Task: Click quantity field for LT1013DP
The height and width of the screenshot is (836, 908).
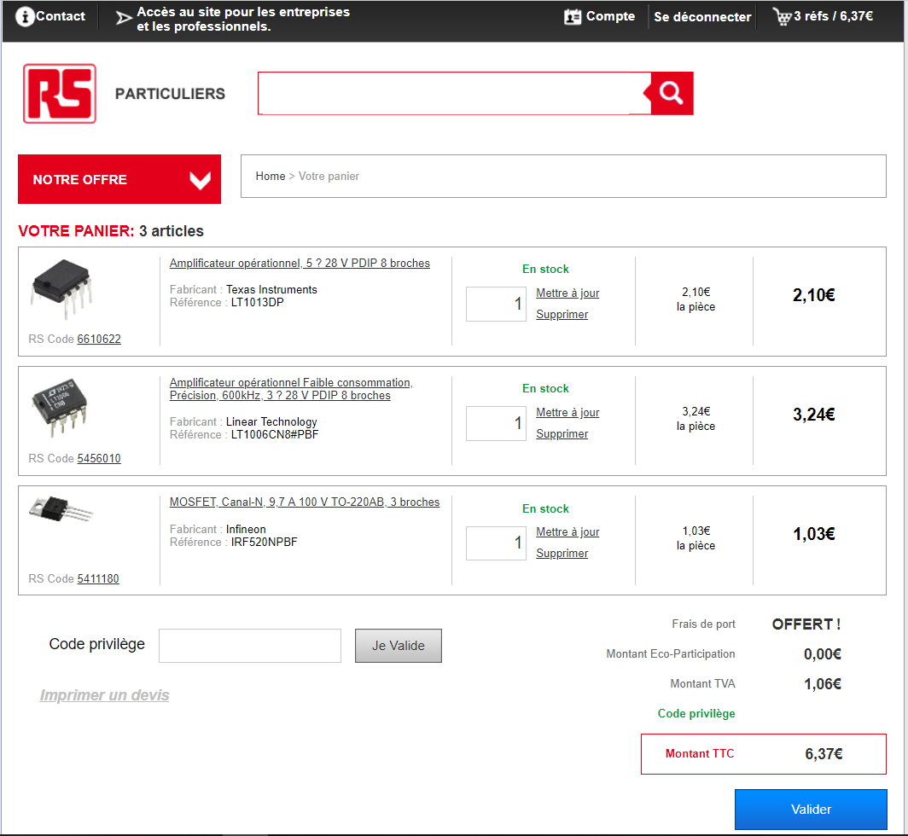Action: click(496, 304)
